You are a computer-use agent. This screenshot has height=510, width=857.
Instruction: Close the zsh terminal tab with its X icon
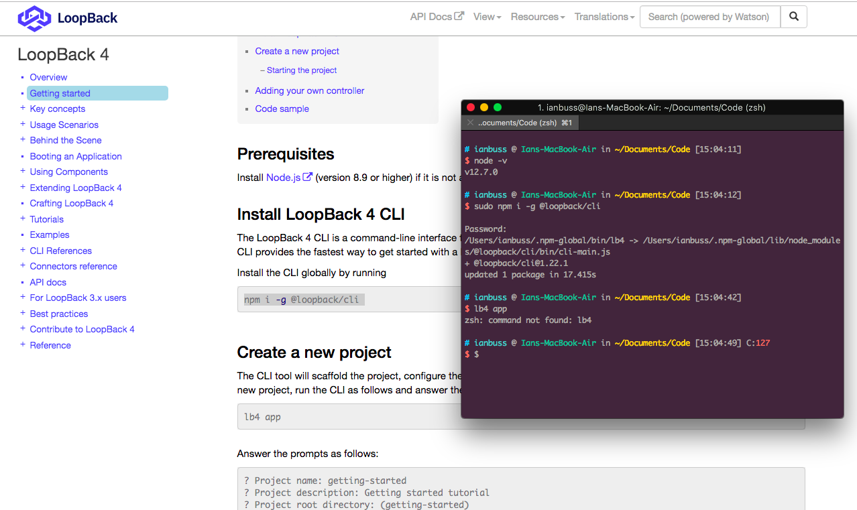[470, 123]
